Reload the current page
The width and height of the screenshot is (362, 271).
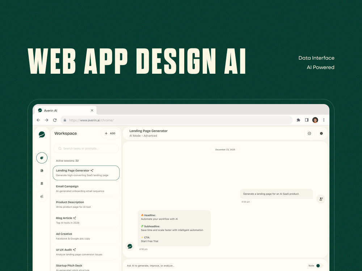pyautogui.click(x=55, y=120)
